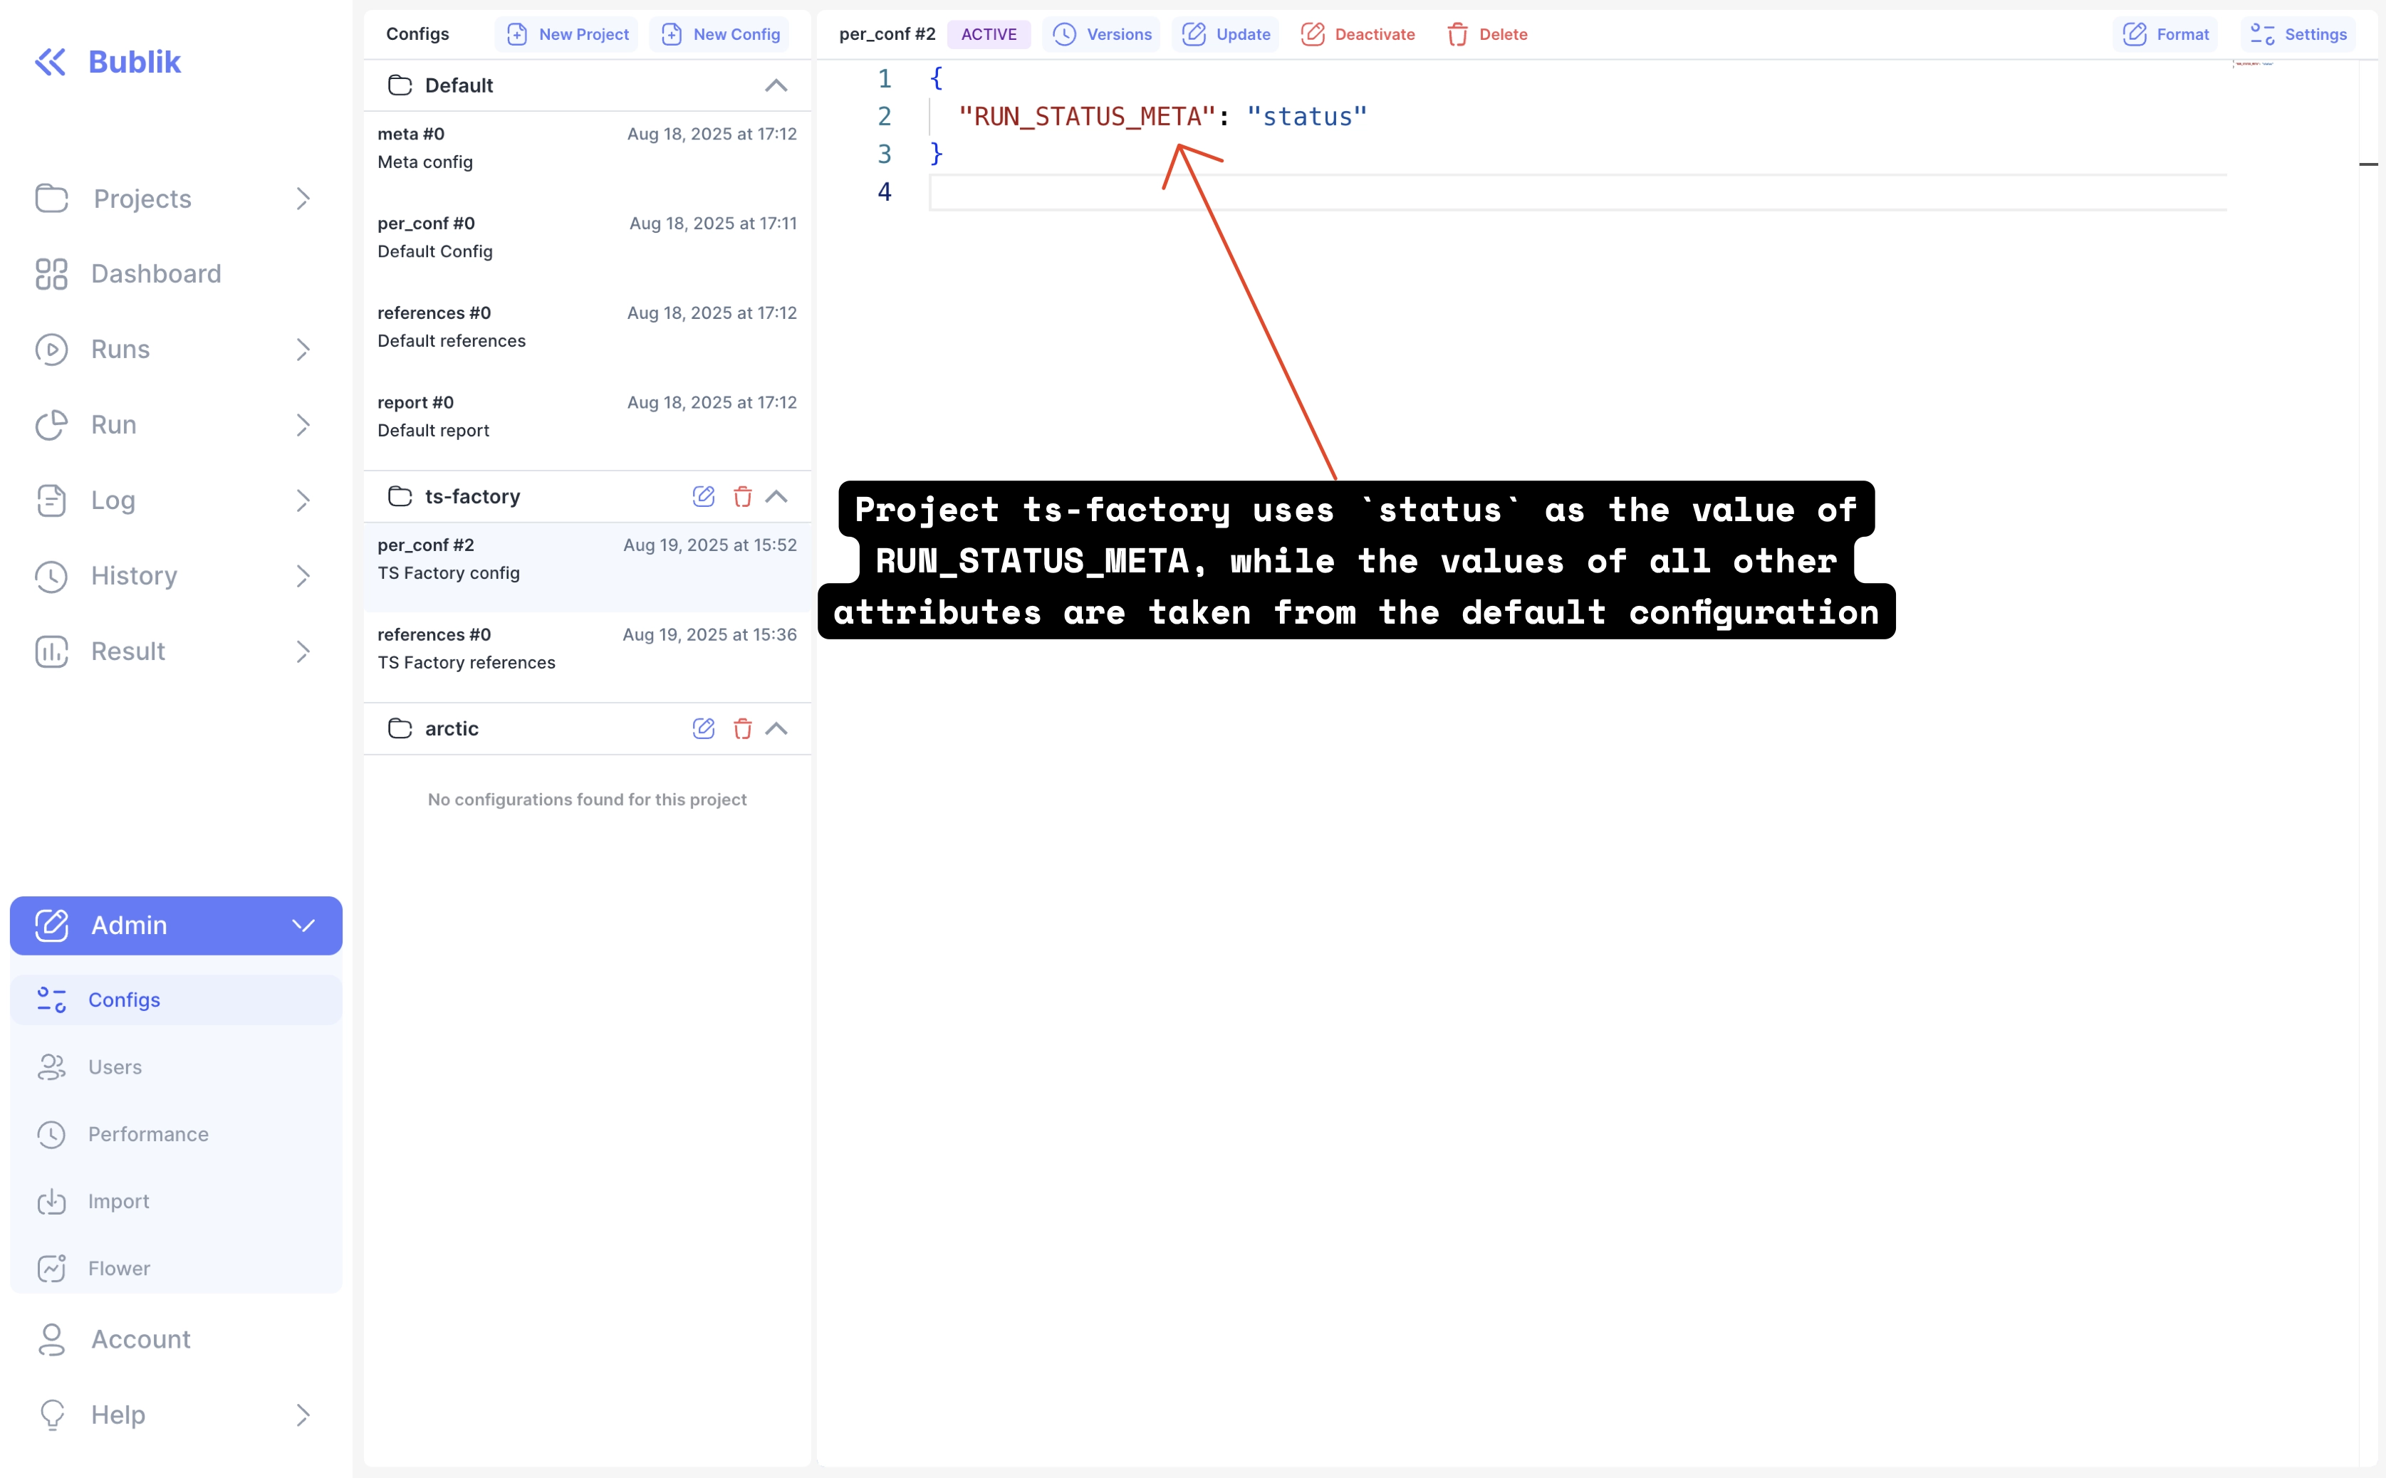Open editor Settings via the settings icon
The height and width of the screenshot is (1478, 2386).
tap(2261, 34)
